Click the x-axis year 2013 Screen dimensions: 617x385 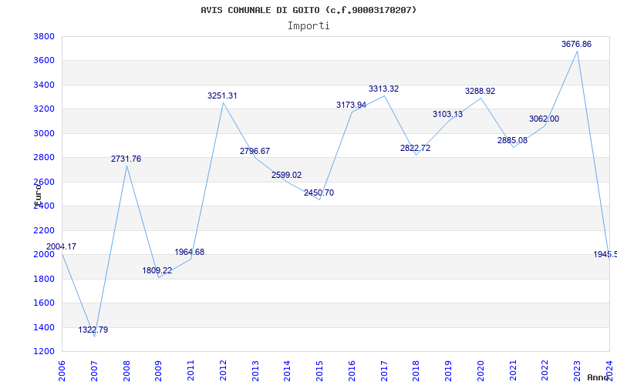coord(255,371)
